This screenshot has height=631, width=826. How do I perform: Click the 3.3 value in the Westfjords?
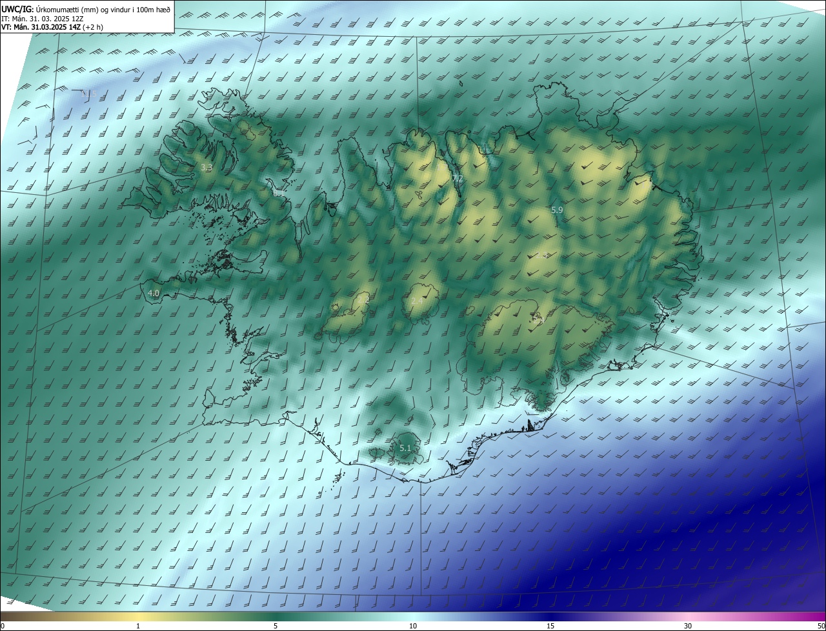206,167
